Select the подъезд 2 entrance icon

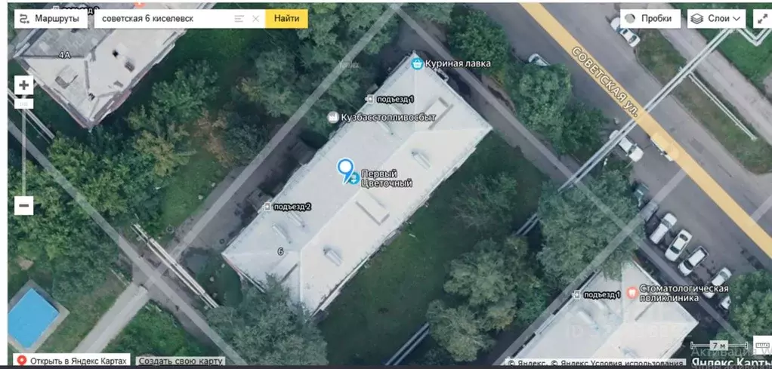[x=267, y=207]
